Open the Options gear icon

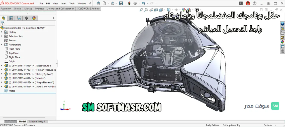click(135, 3)
